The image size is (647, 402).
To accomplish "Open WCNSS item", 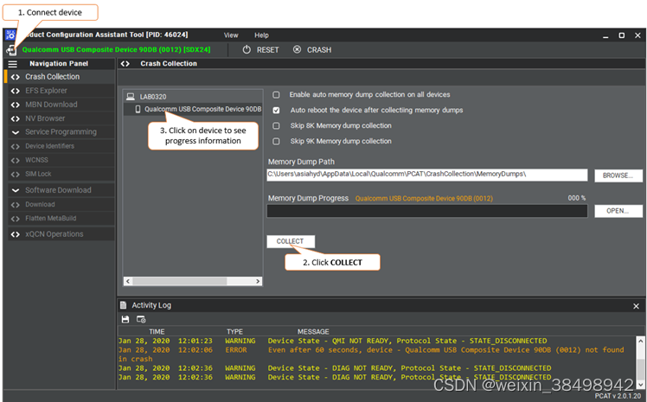I will point(61,160).
